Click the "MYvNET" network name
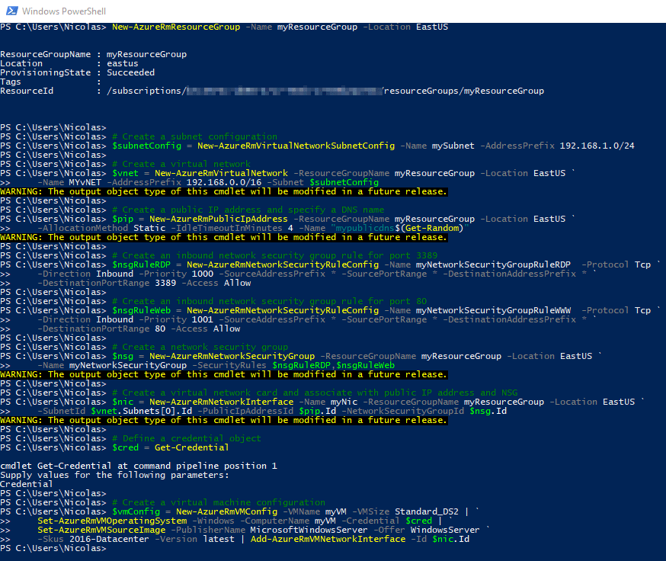The width and height of the screenshot is (666, 561). 85,182
